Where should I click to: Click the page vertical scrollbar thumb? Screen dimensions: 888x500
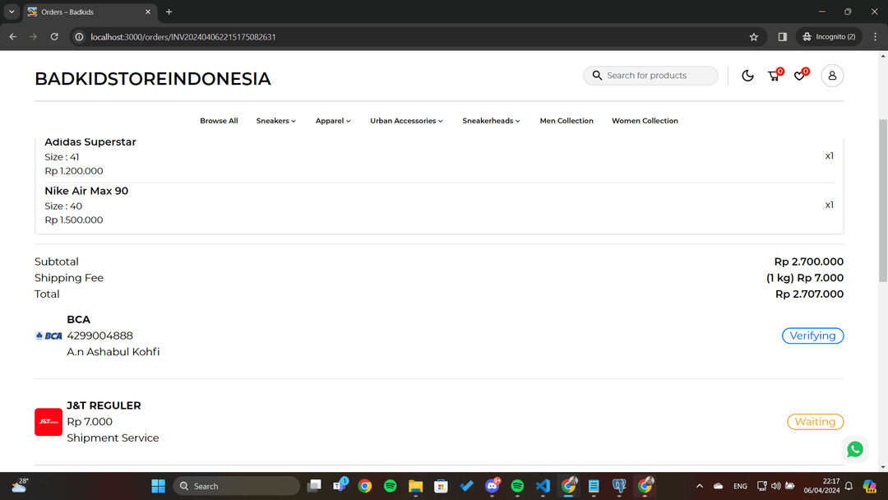[883, 201]
